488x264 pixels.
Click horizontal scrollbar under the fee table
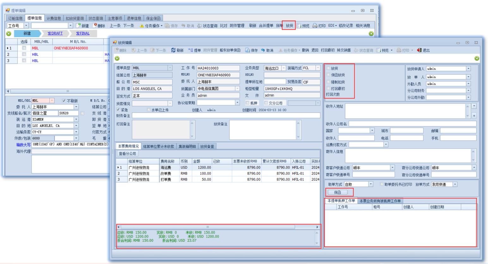point(208,227)
